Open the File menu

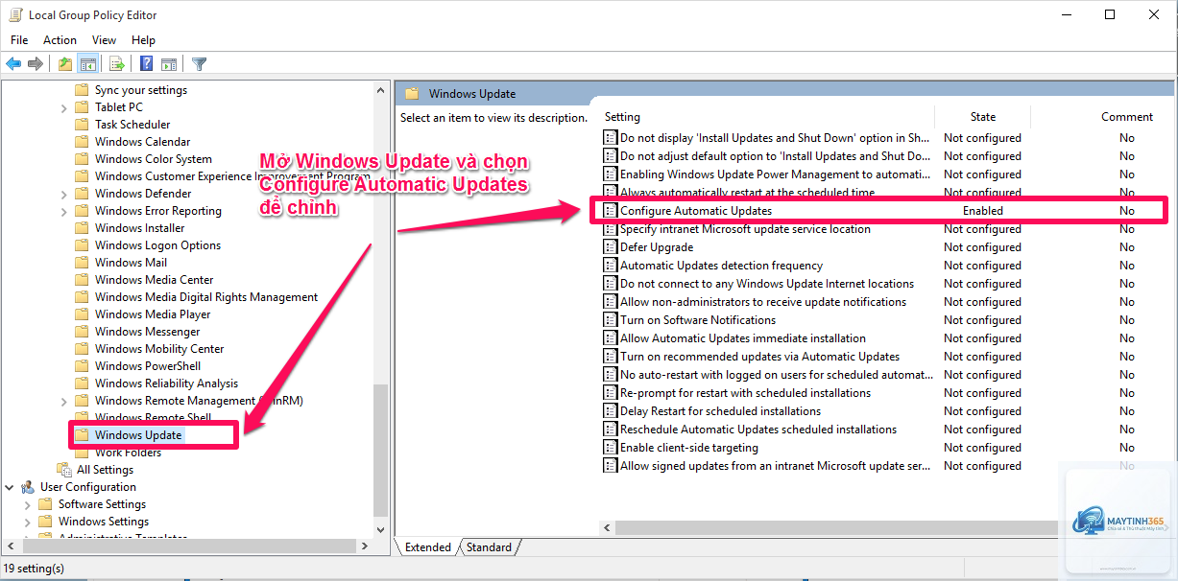coord(19,40)
